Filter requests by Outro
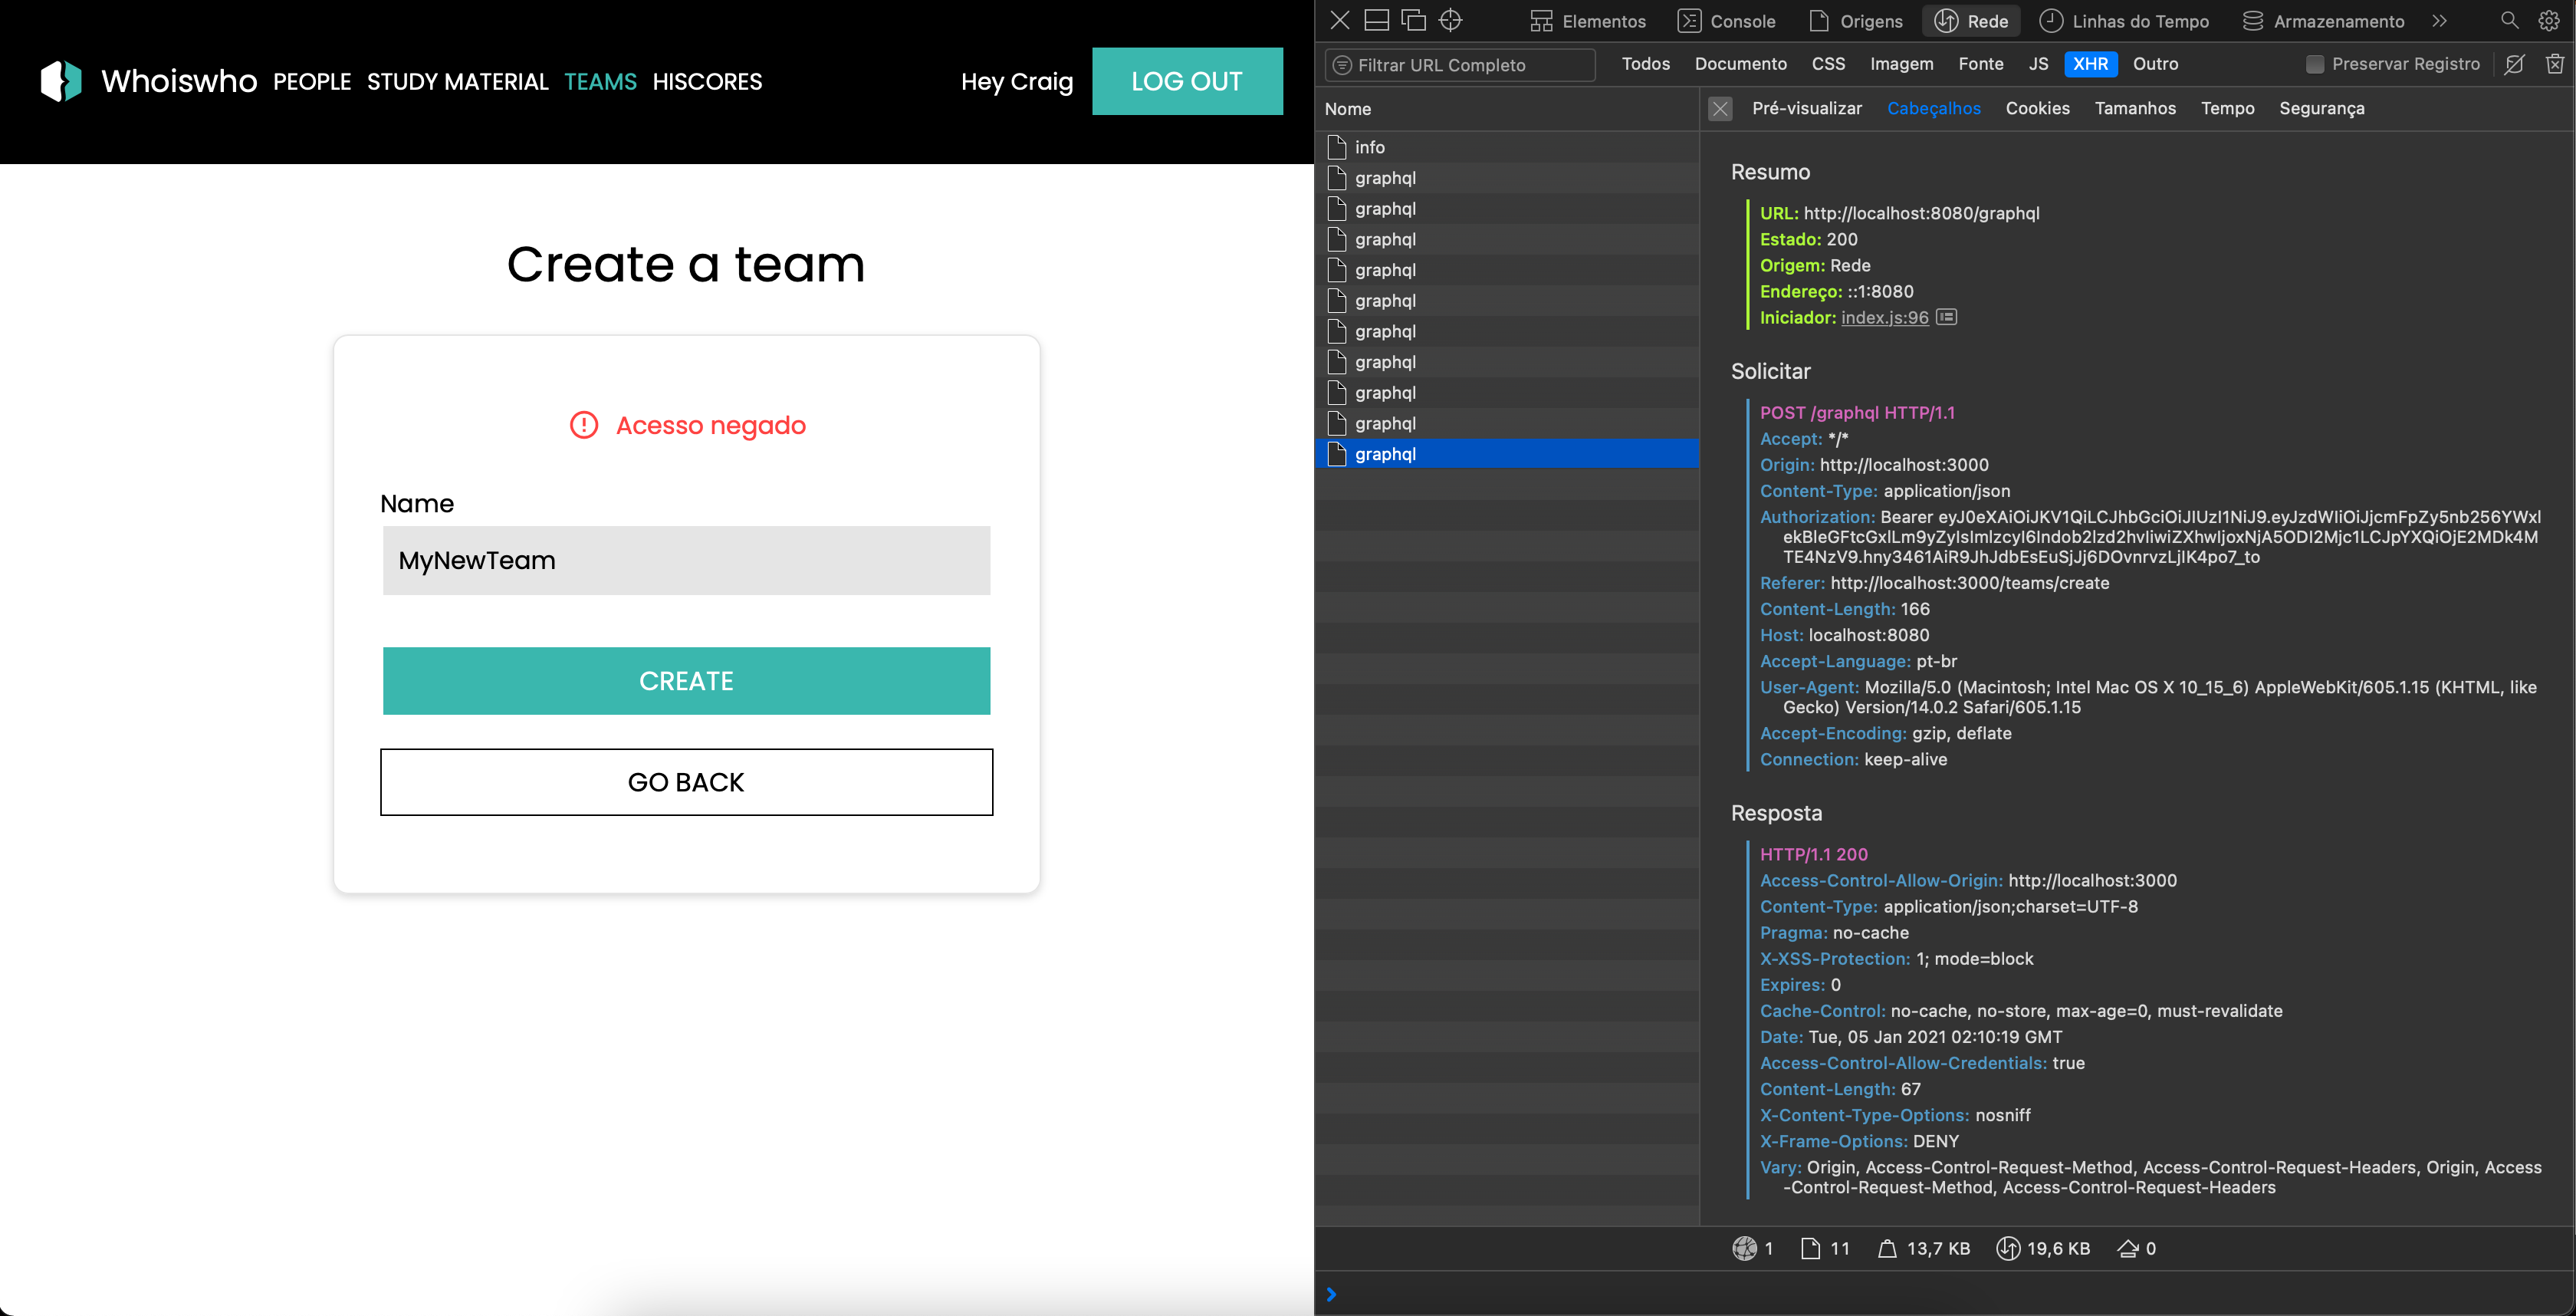This screenshot has width=2576, height=1316. click(2155, 64)
